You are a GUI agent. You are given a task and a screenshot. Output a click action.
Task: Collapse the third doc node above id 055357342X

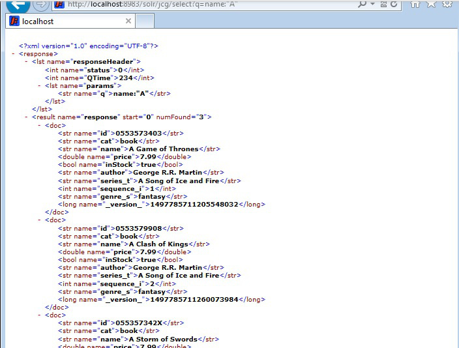click(x=39, y=315)
